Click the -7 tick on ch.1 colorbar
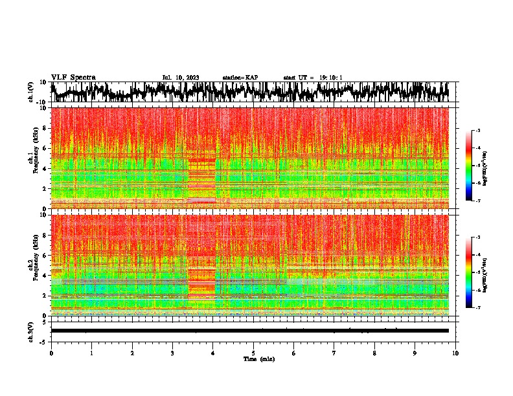 (478, 201)
